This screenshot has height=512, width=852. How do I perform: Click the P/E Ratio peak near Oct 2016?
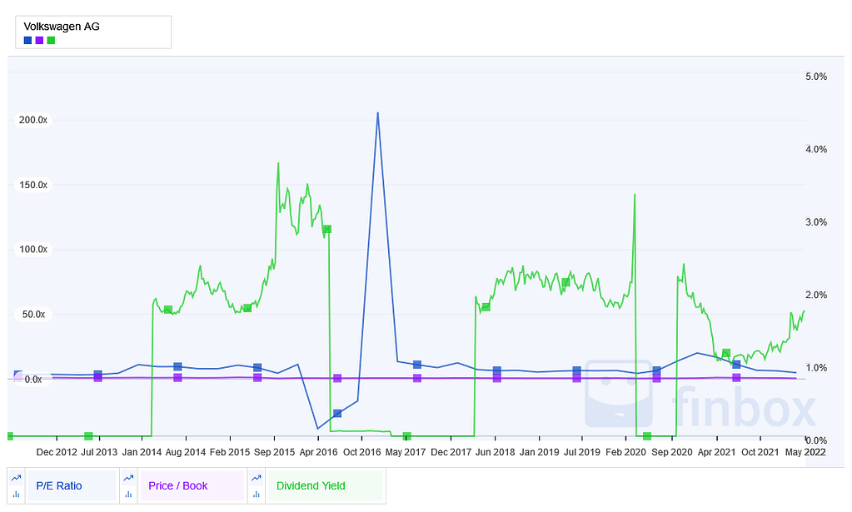click(377, 113)
